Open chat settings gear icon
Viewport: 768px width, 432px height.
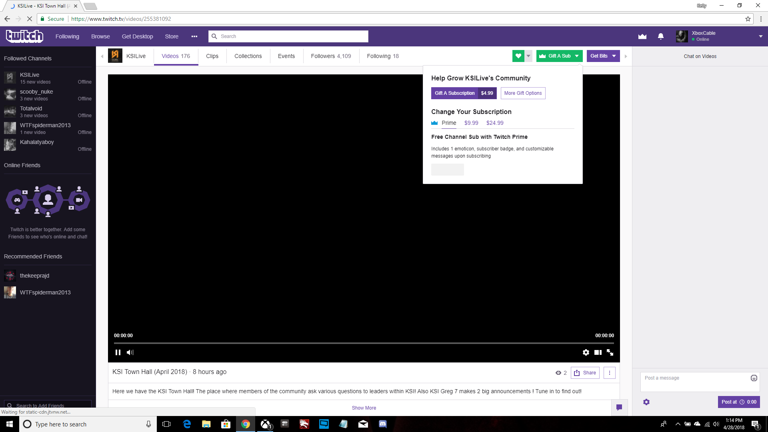tap(646, 402)
